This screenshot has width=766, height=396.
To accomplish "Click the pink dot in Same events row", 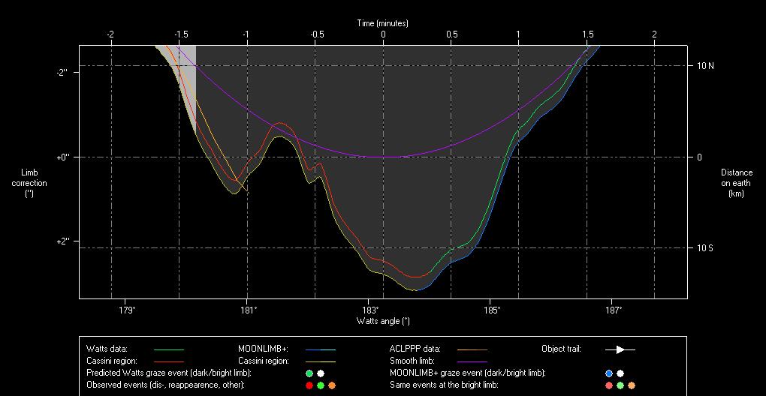I will [609, 385].
